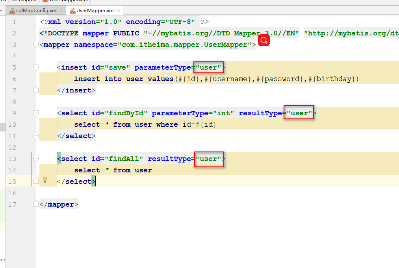Click the closing </select> tag on line 11
This screenshot has width=399, height=268.
pos(76,136)
